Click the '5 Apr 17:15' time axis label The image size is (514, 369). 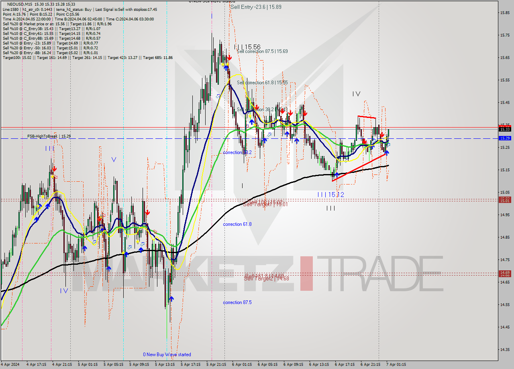[190, 365]
